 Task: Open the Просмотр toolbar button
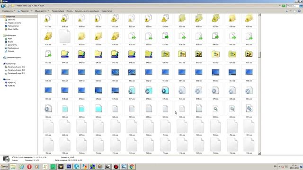(x=23, y=11)
